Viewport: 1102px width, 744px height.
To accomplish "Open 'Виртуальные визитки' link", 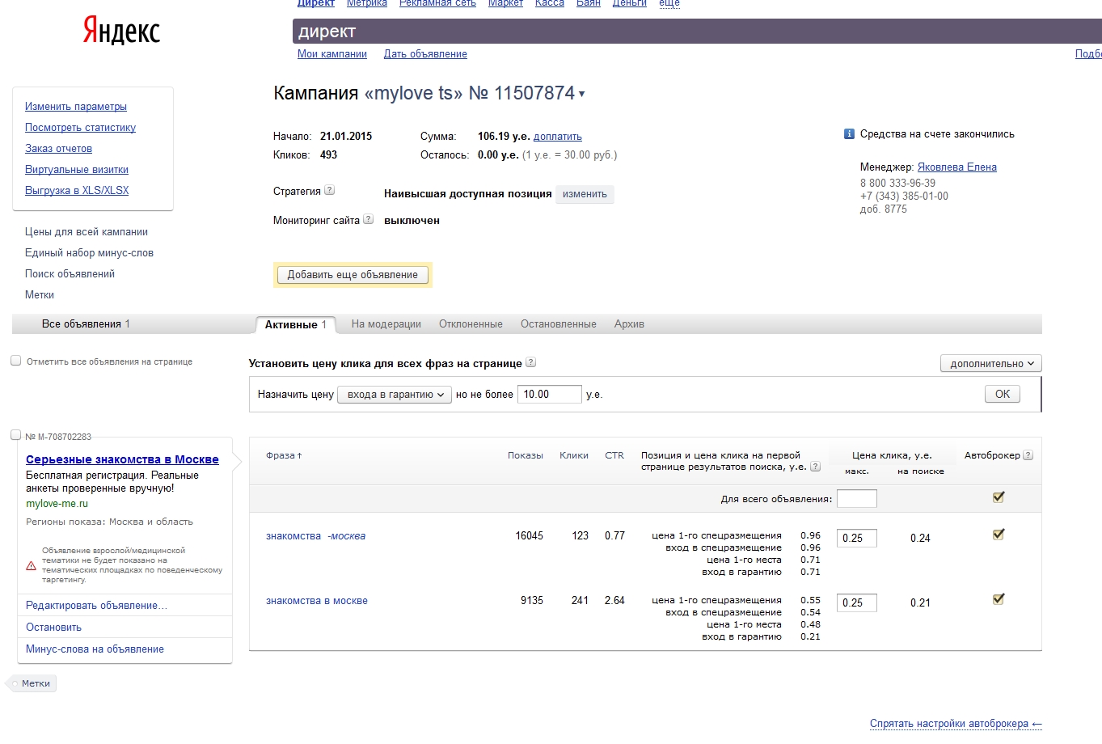I will click(77, 170).
